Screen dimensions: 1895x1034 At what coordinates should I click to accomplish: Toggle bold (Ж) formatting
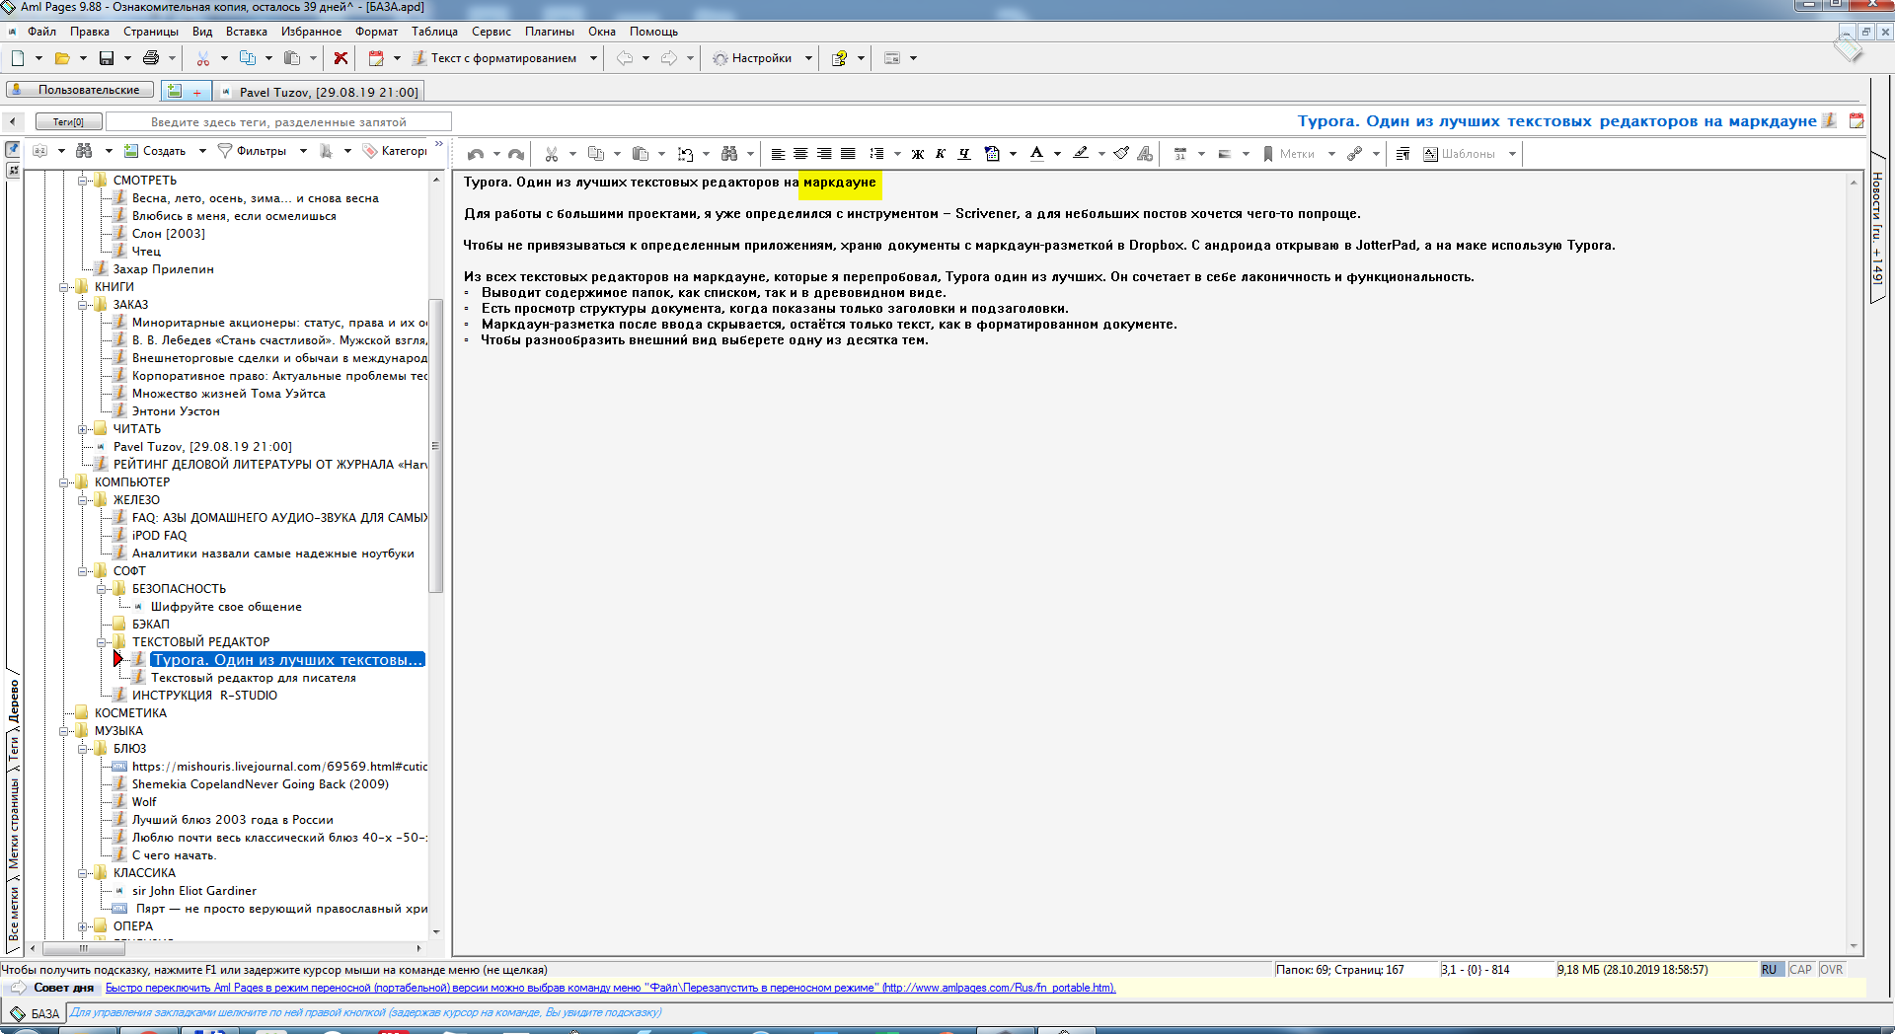tap(918, 154)
